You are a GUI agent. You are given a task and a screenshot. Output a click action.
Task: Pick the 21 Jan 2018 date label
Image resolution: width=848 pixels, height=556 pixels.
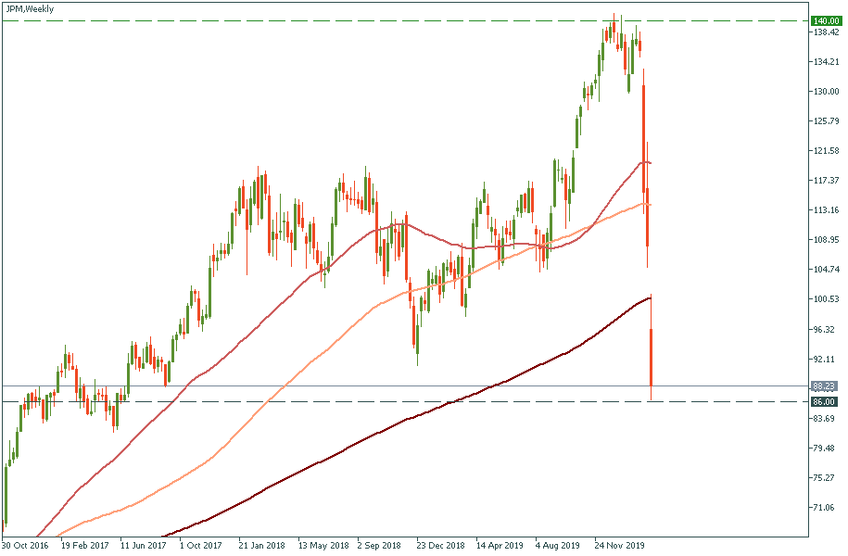[x=260, y=546]
